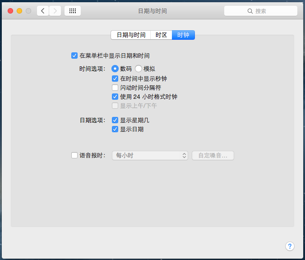Uncheck 在时间中显示秒钟
Viewport: 305px width, 260px height.
(x=115, y=79)
